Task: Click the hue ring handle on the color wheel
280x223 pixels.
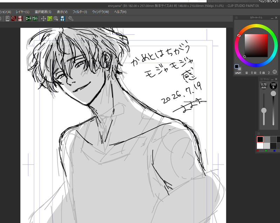Action: [x=239, y=35]
